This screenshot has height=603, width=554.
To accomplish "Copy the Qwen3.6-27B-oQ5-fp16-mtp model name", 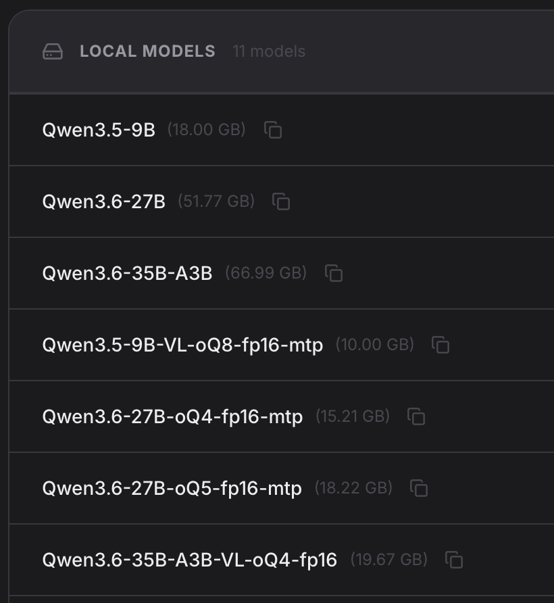I will (x=419, y=488).
